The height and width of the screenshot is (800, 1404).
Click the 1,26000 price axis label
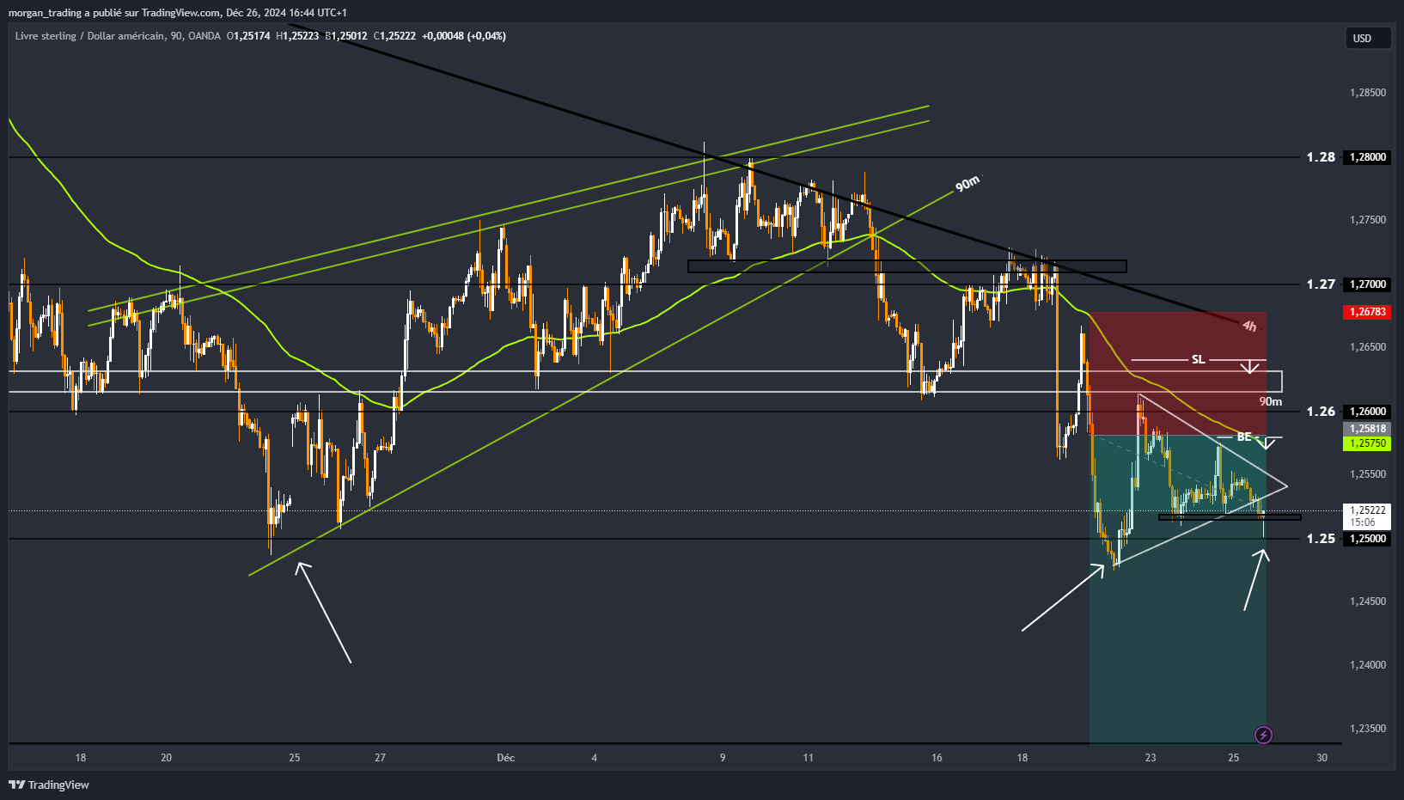(1367, 412)
